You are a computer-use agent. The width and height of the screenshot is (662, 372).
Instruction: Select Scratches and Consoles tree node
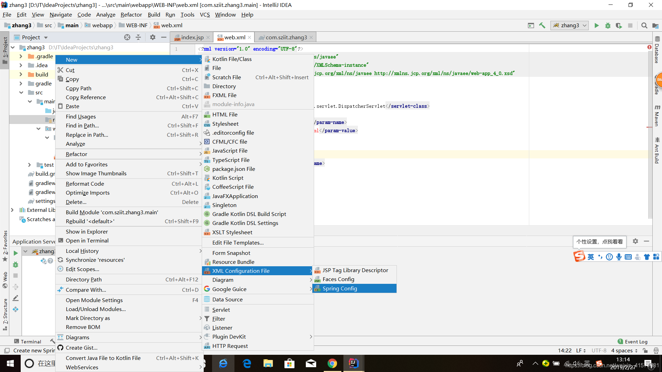[37, 219]
